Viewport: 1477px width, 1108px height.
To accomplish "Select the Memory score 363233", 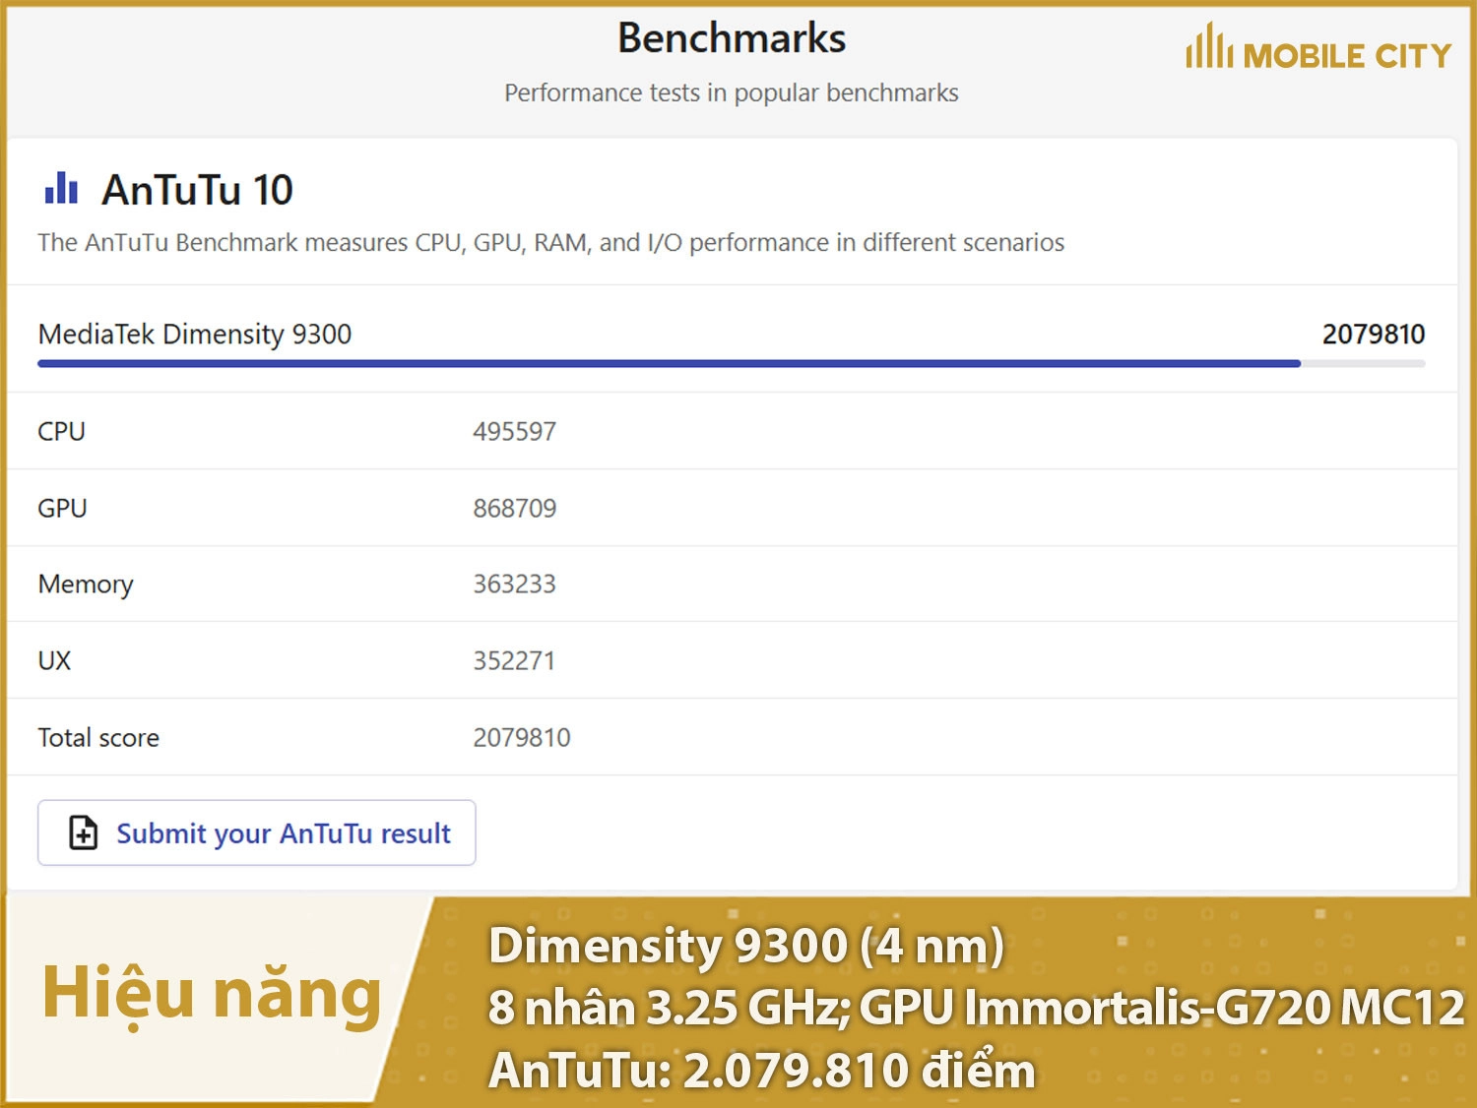I will (x=515, y=584).
